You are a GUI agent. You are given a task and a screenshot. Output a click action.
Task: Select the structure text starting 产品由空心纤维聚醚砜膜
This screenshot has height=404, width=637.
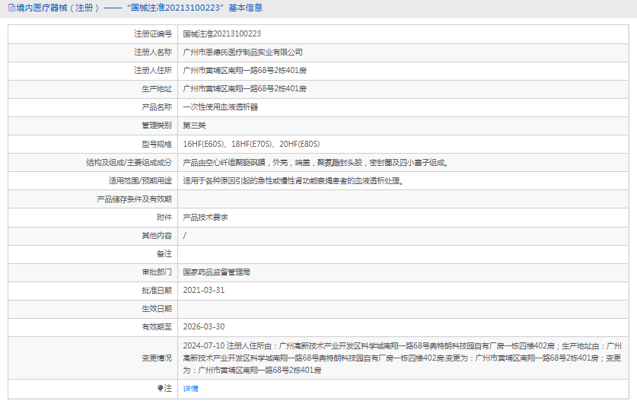click(x=316, y=163)
